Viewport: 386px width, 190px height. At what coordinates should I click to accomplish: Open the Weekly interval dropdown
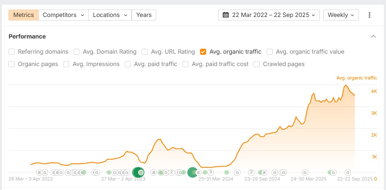pos(341,15)
